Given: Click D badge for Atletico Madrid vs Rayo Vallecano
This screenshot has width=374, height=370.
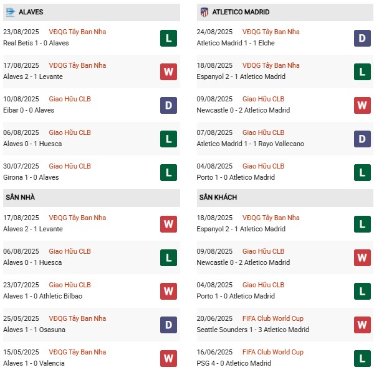Looking at the screenshot, I should [363, 139].
